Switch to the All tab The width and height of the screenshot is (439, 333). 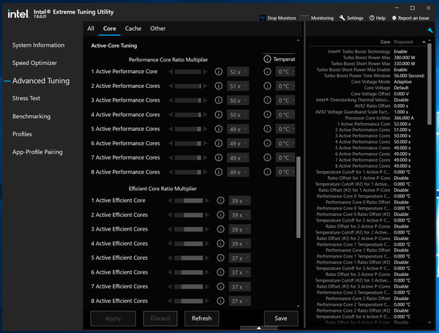tap(91, 29)
